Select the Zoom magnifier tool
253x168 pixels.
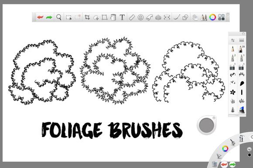[x=59, y=17]
